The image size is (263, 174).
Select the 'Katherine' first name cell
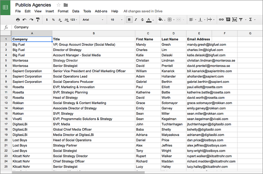(x=148, y=92)
